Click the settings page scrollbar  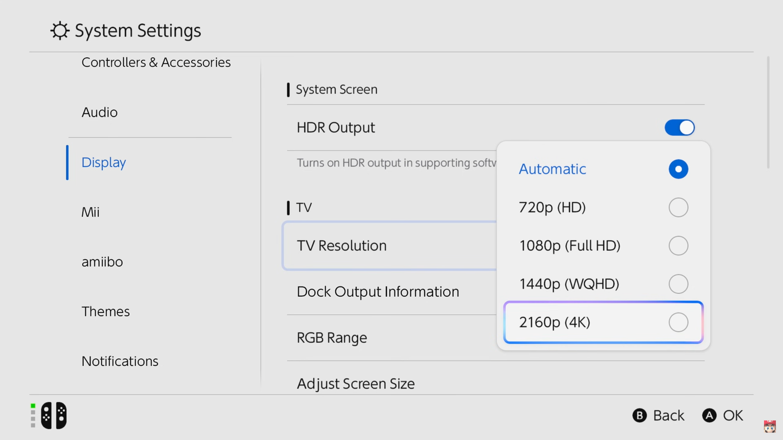[x=768, y=112]
